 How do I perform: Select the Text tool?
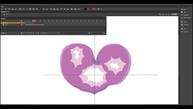(23, 9)
